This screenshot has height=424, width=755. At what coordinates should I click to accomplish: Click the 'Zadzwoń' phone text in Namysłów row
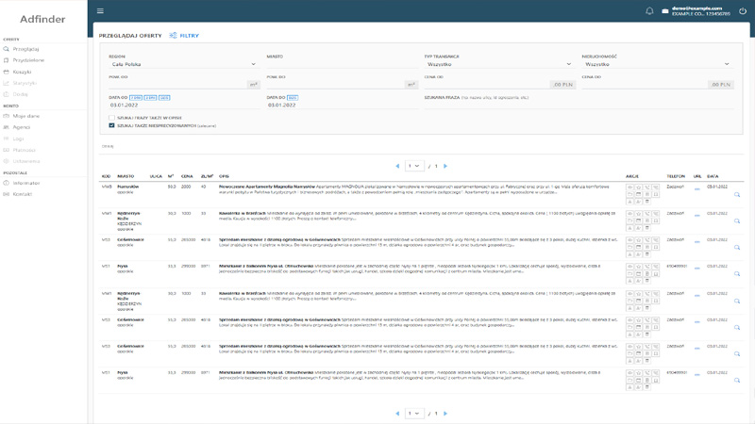coord(675,187)
